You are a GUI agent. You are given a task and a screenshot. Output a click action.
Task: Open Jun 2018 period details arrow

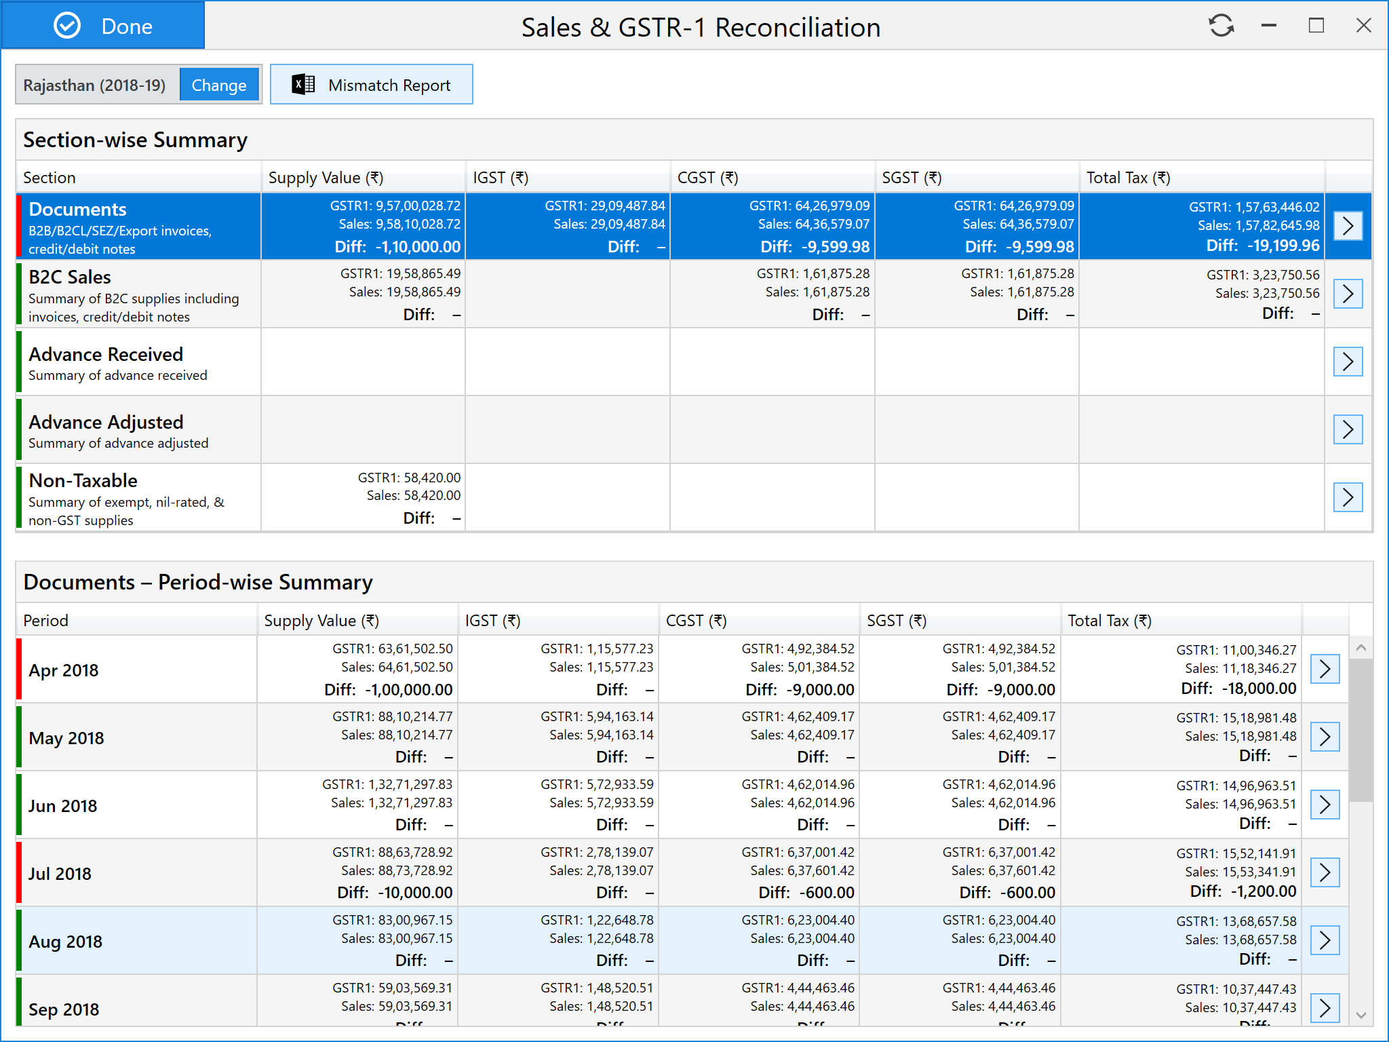tap(1324, 805)
